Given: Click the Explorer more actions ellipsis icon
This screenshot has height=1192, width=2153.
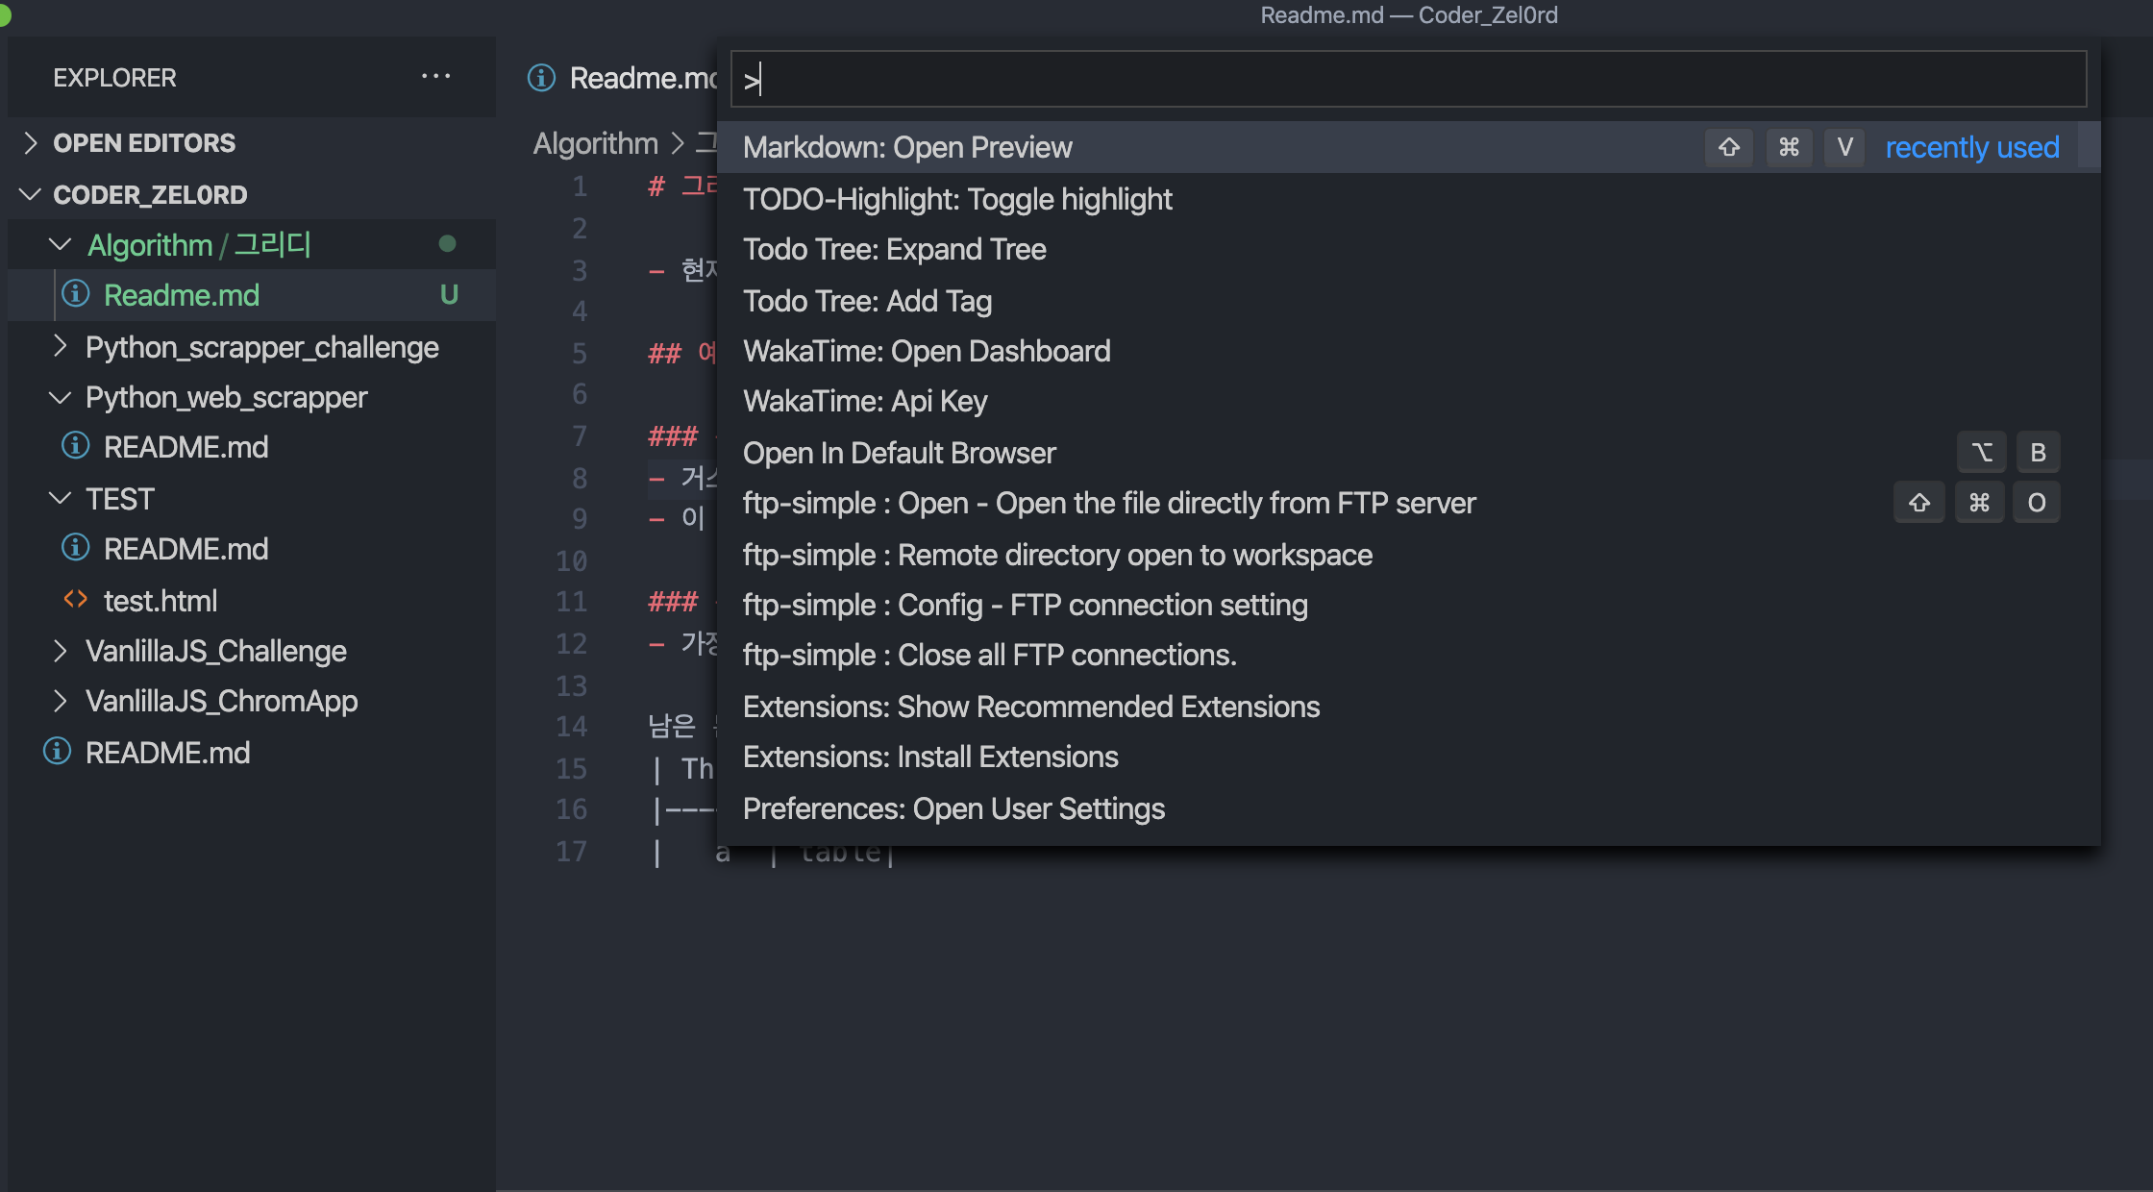Looking at the screenshot, I should pyautogui.click(x=435, y=77).
